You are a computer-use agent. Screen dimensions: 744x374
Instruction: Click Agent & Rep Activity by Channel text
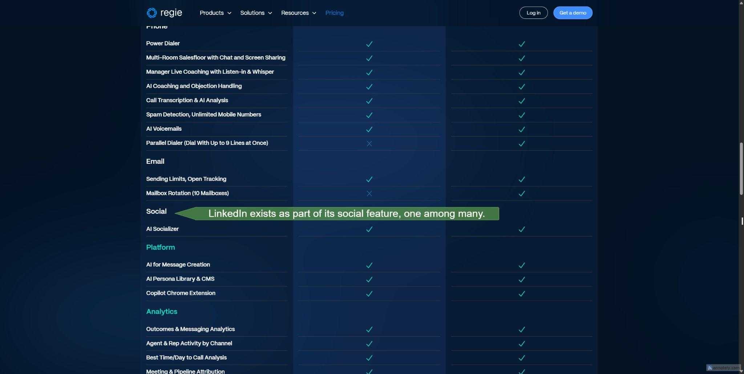189,343
